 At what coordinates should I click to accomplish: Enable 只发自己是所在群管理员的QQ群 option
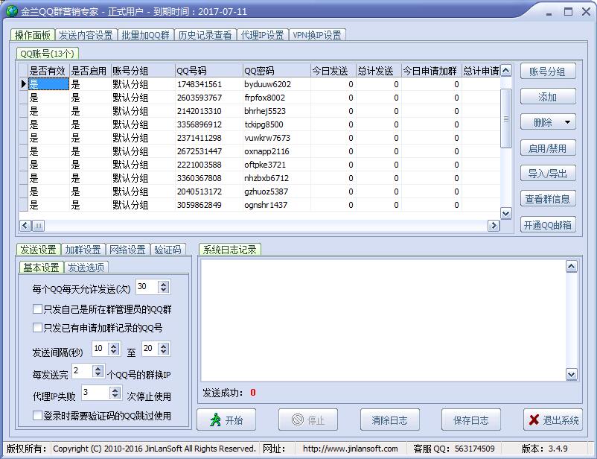36,308
